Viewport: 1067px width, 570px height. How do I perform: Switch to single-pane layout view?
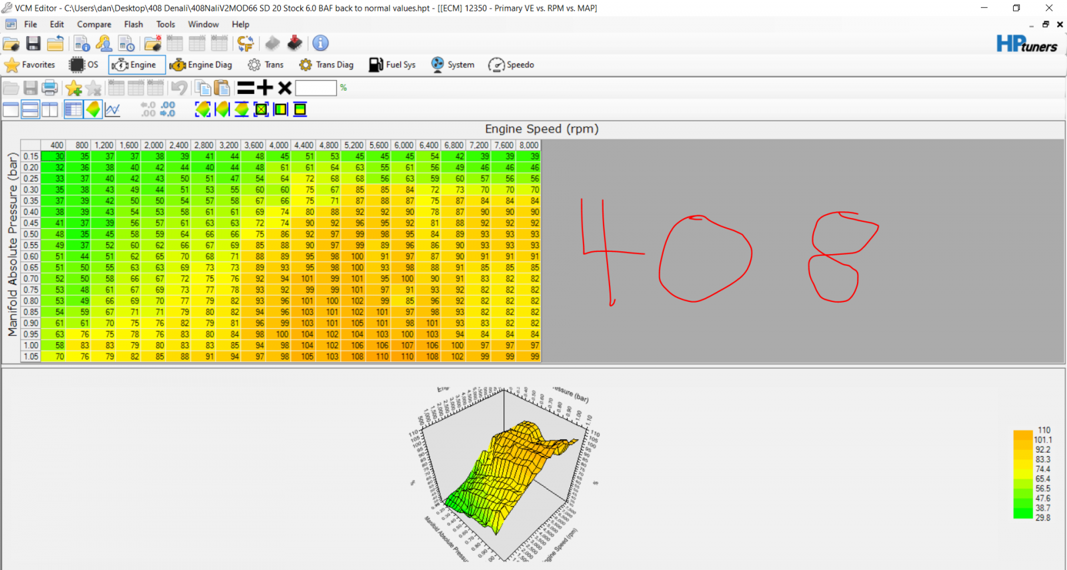[x=11, y=109]
